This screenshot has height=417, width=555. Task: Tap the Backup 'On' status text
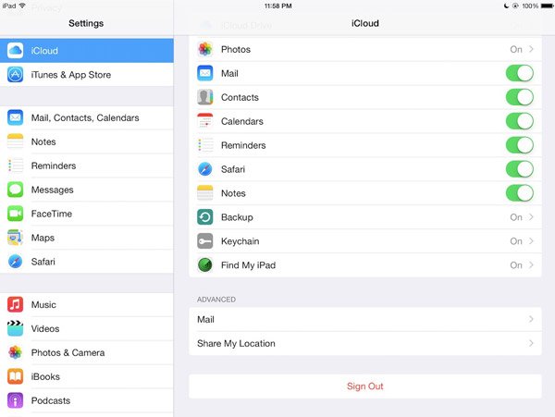pyautogui.click(x=516, y=217)
